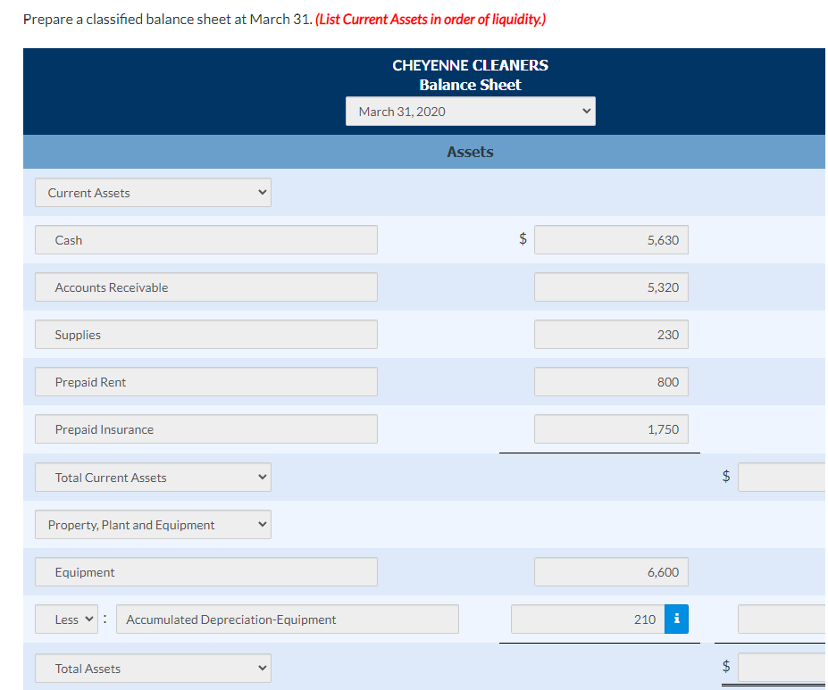Click the Supplies account name field

point(205,334)
